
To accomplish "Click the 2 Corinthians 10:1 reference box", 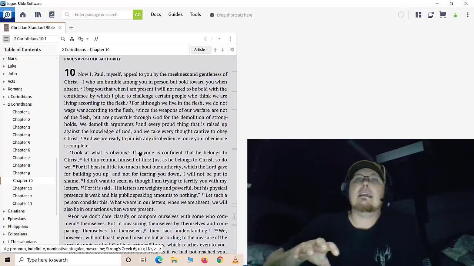I will pos(35,39).
